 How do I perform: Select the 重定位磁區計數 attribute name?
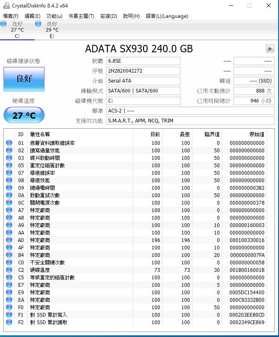pyautogui.click(x=47, y=165)
